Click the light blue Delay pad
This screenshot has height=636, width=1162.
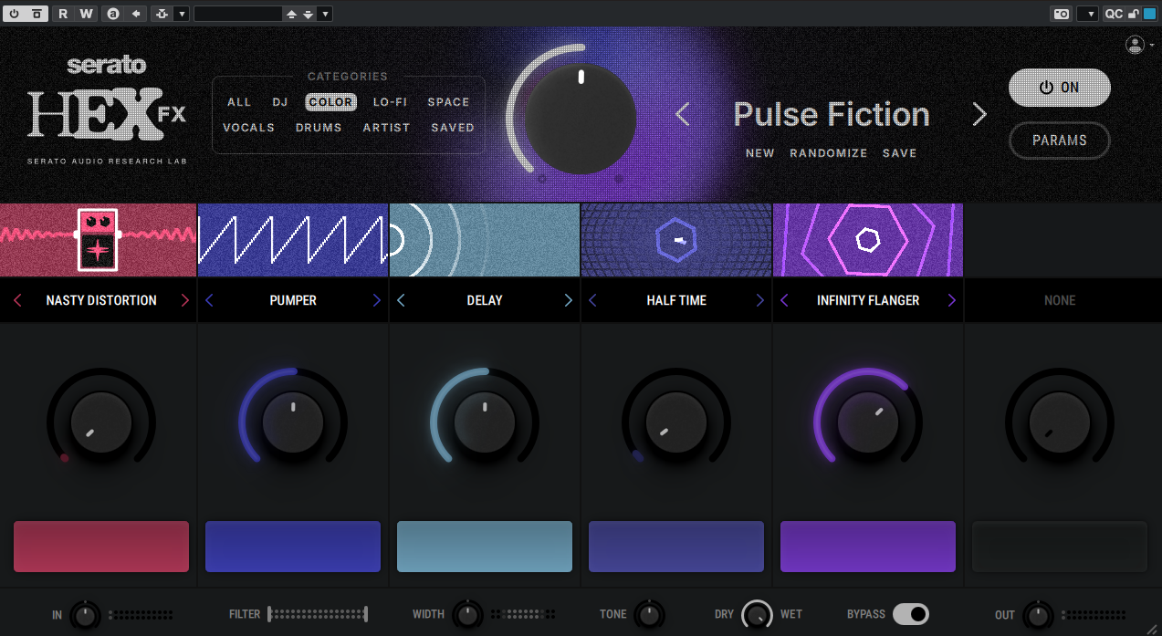tap(485, 547)
